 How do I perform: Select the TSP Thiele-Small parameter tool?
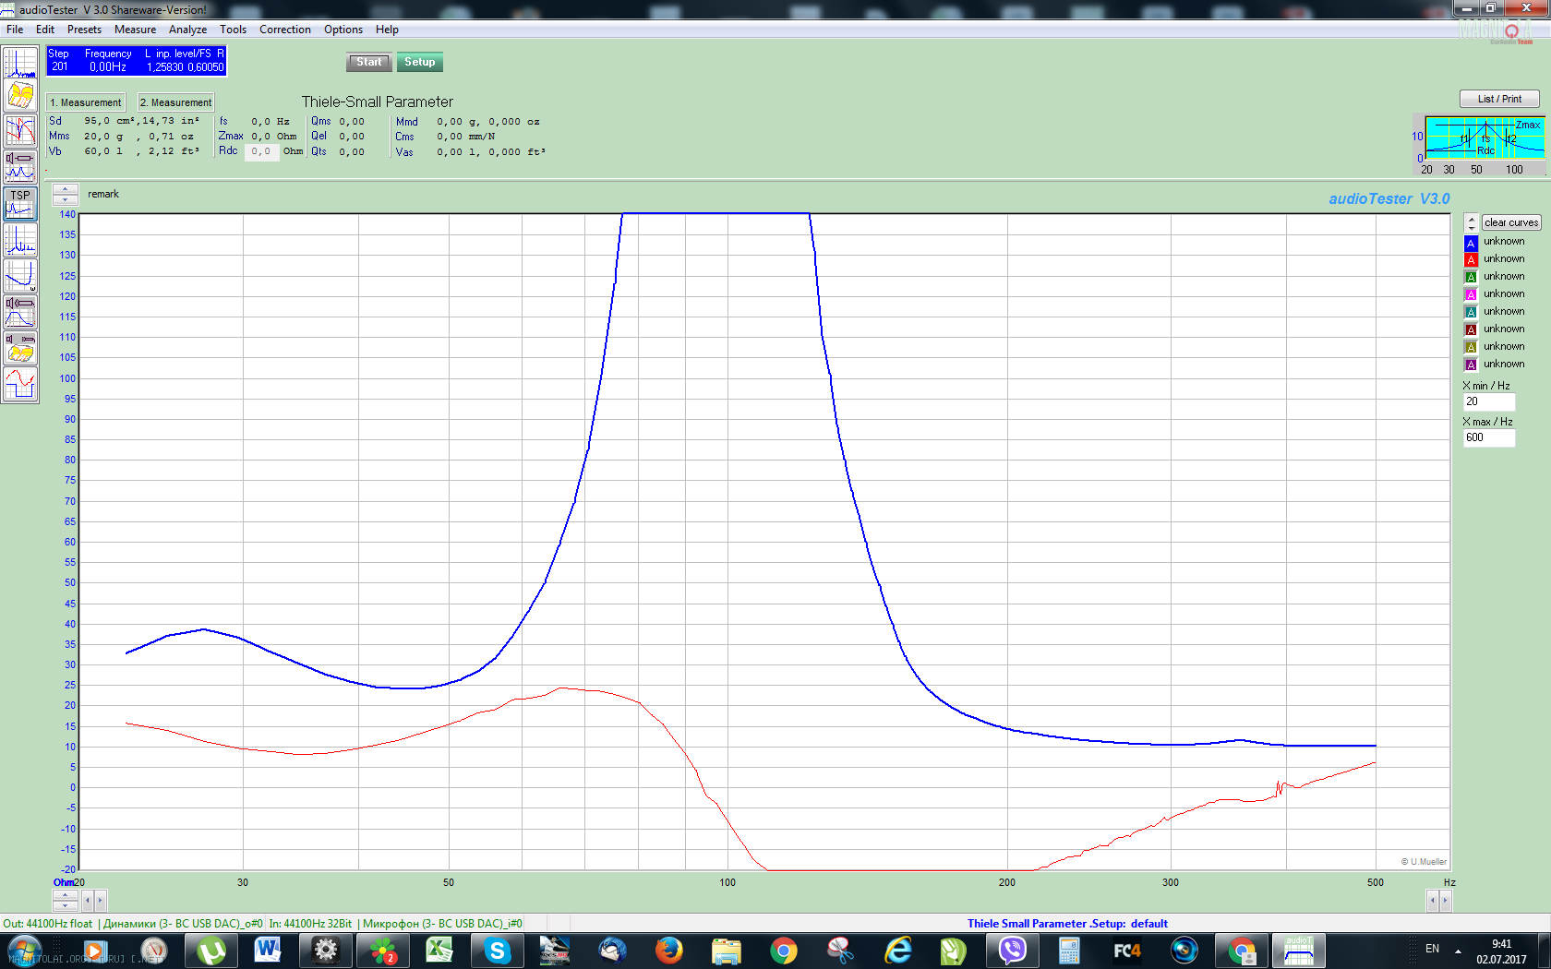pos(19,203)
